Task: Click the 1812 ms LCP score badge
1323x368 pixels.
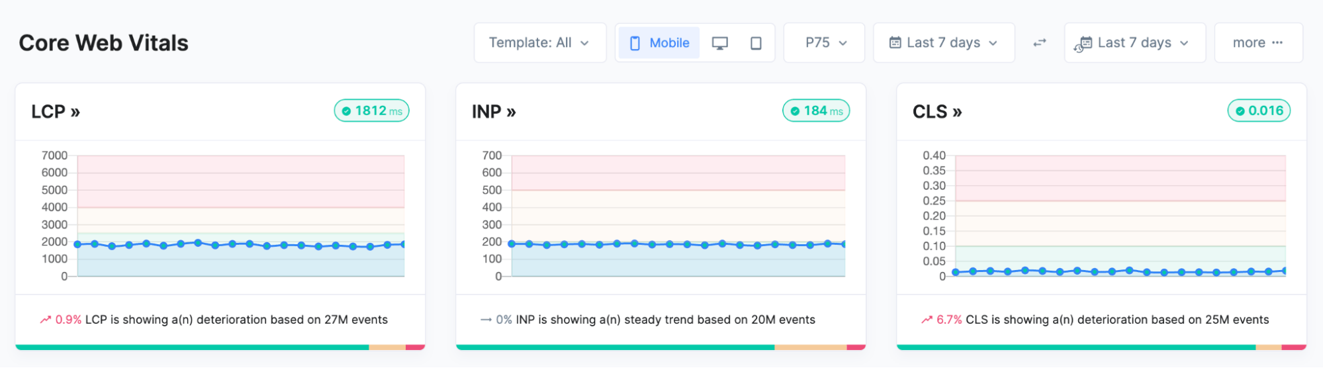Action: tap(372, 111)
